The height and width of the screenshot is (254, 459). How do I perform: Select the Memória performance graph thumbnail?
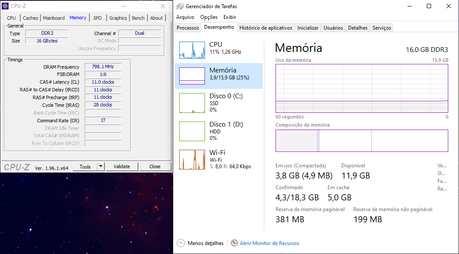192,76
